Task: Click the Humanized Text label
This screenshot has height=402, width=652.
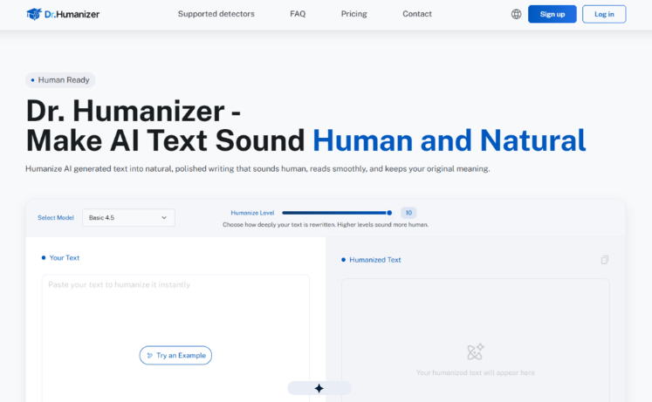Action: [x=375, y=260]
